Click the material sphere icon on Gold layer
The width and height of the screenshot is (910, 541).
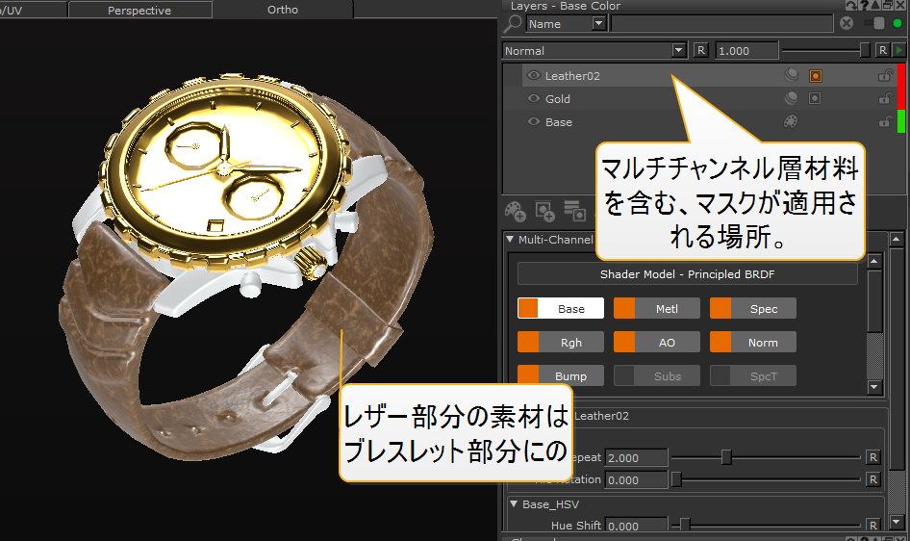click(x=792, y=98)
